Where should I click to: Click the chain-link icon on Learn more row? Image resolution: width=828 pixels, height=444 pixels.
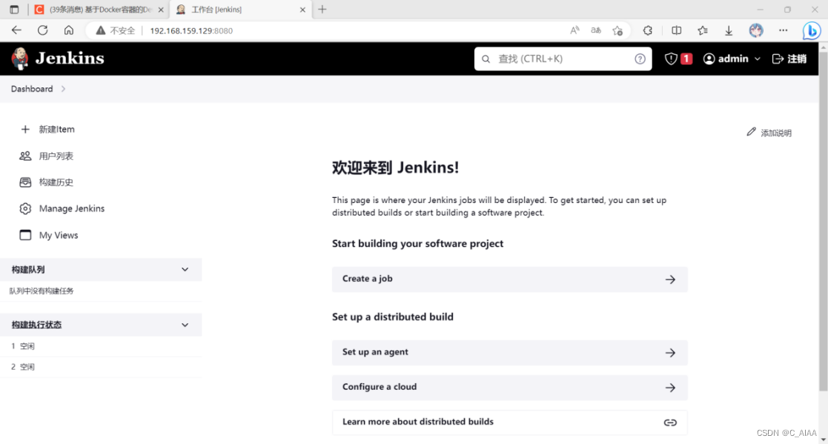(670, 423)
